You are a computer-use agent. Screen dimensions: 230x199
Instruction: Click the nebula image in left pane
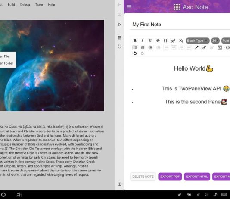tap(52, 65)
